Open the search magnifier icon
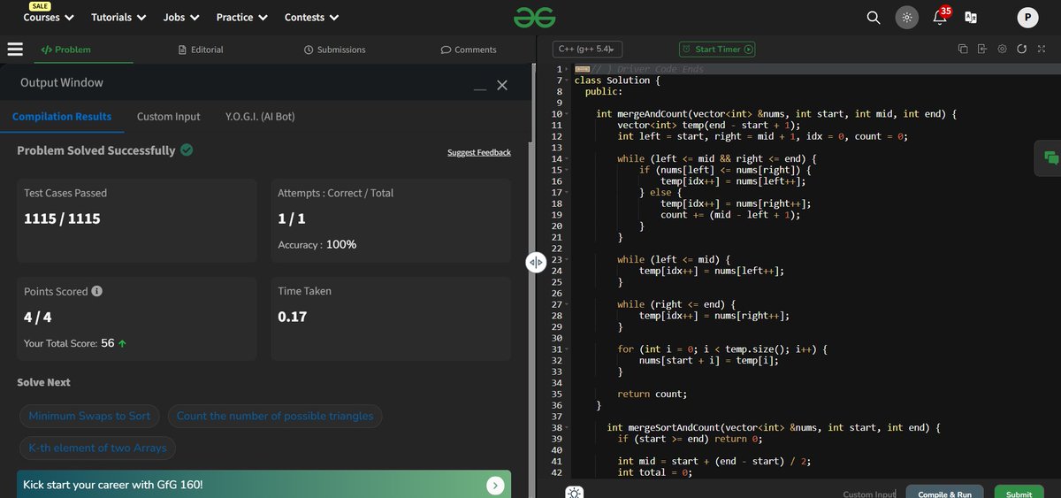The image size is (1061, 498). (x=873, y=17)
